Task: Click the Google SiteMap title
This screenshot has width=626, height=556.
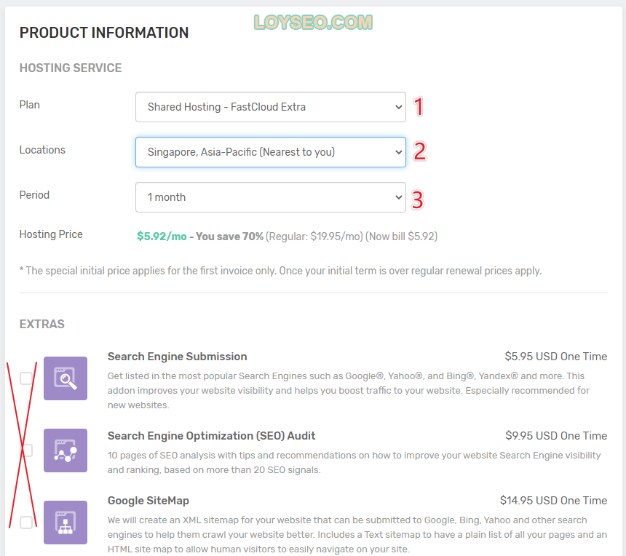Action: point(148,501)
